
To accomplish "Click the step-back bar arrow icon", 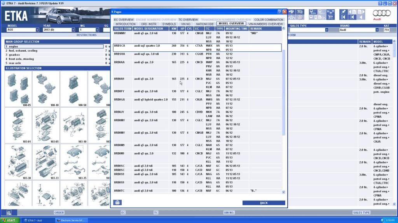I will (352, 17).
